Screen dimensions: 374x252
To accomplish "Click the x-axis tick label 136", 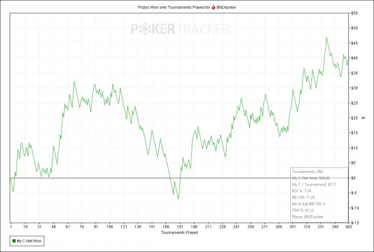I will [138, 227].
